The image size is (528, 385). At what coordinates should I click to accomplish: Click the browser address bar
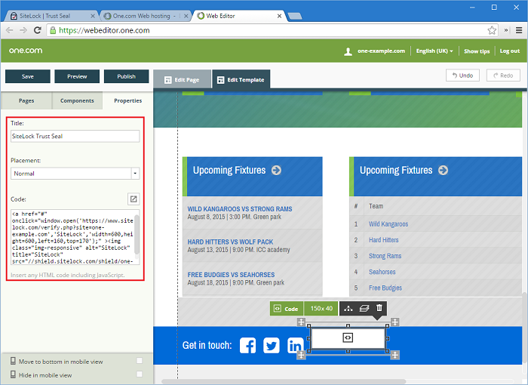click(x=269, y=30)
